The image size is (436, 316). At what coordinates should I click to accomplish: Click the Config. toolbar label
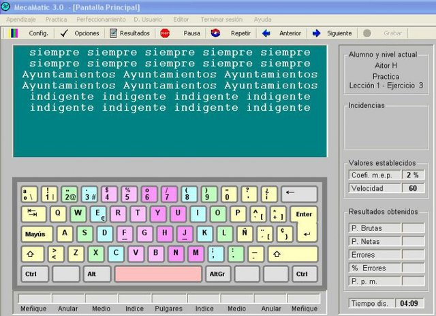click(x=39, y=33)
